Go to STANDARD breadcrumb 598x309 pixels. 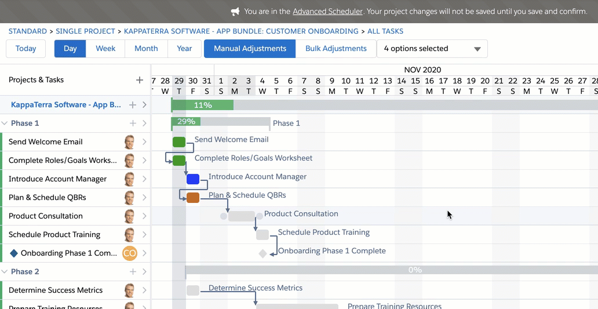[28, 31]
